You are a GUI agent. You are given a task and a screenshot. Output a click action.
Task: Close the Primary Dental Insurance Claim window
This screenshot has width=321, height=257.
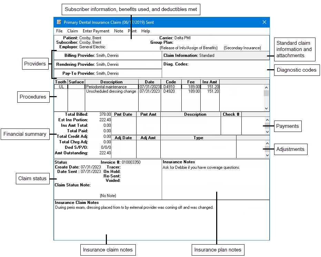tap(264, 22)
